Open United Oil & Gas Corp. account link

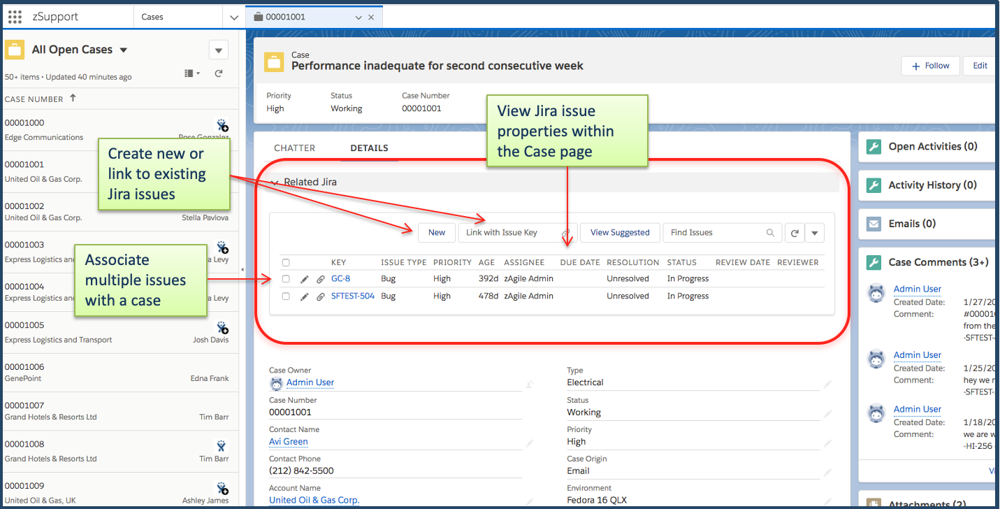[314, 500]
